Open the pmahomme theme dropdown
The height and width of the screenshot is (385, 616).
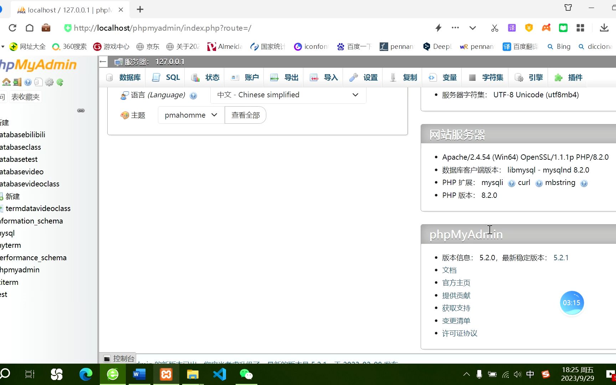click(x=191, y=115)
